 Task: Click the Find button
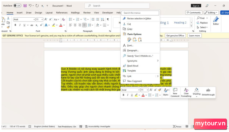click(201, 18)
